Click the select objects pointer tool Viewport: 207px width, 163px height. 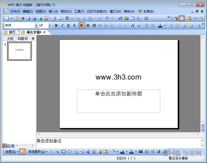click(22, 152)
